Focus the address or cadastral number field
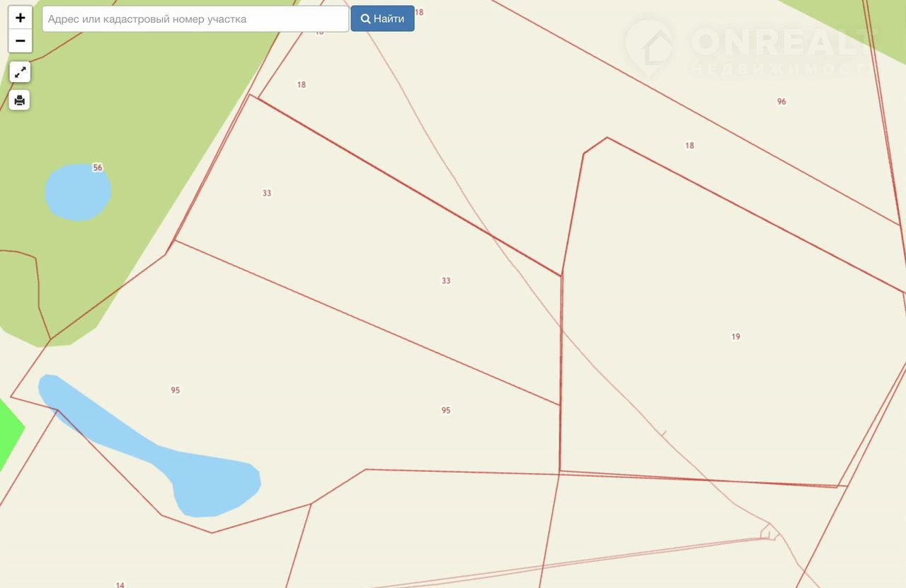This screenshot has width=906, height=588. coord(195,19)
